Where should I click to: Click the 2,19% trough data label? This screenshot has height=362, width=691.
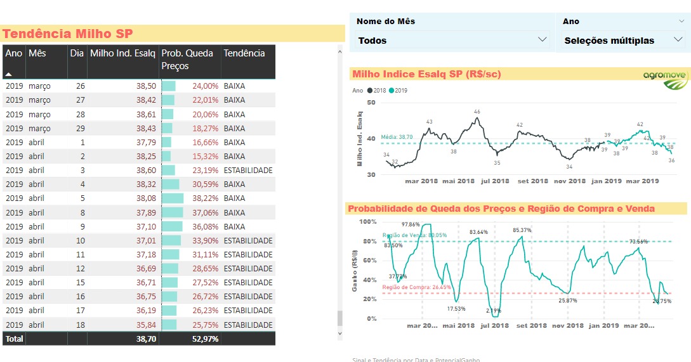(493, 311)
